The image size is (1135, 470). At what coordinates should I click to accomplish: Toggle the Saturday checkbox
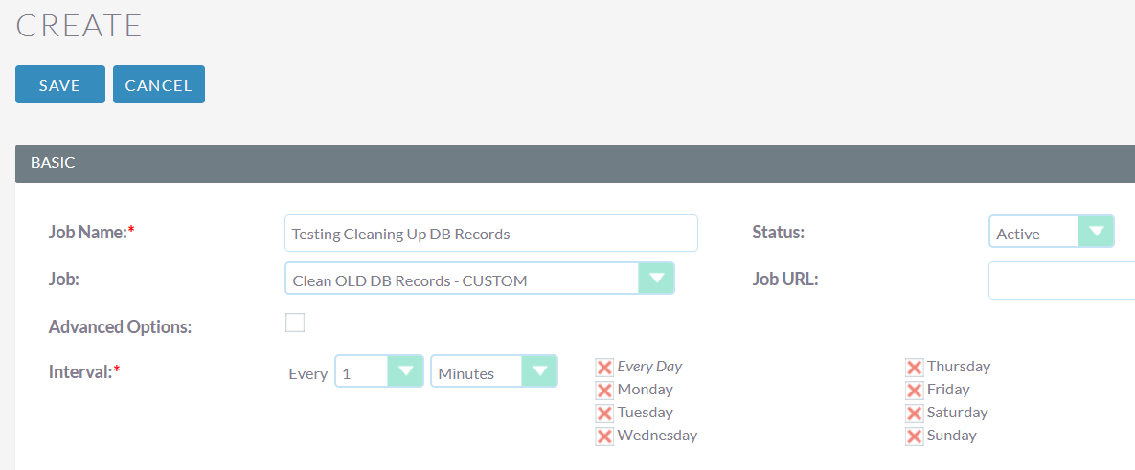[x=914, y=414]
